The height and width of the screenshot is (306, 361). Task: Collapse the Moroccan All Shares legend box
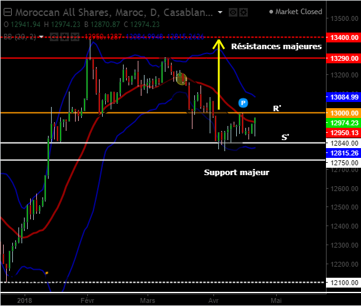(7, 12)
